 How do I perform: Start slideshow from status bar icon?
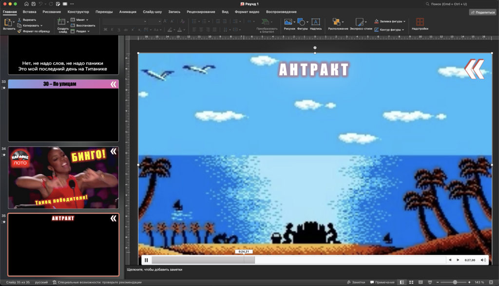click(x=430, y=282)
